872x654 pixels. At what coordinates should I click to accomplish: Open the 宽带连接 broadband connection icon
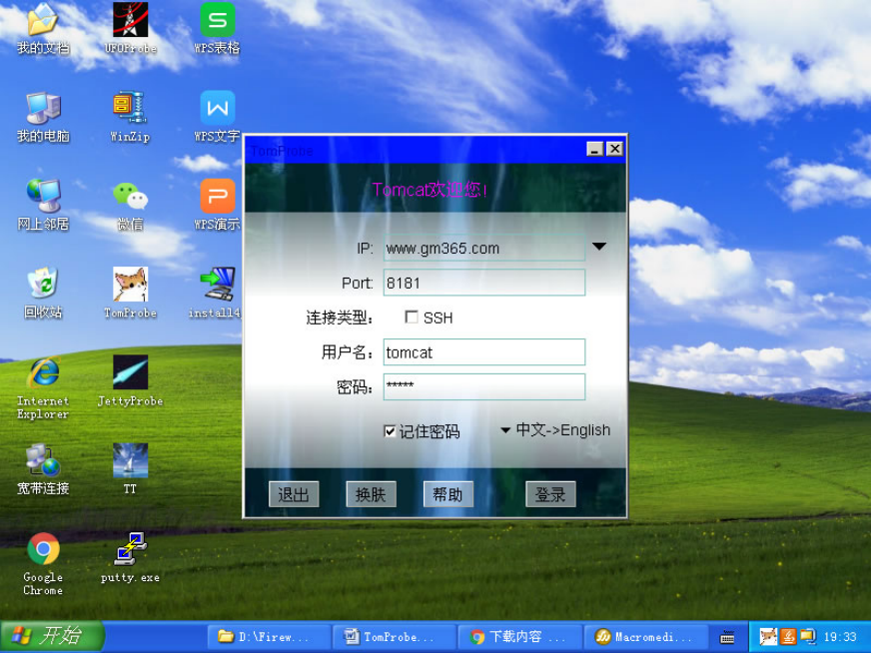pos(43,469)
